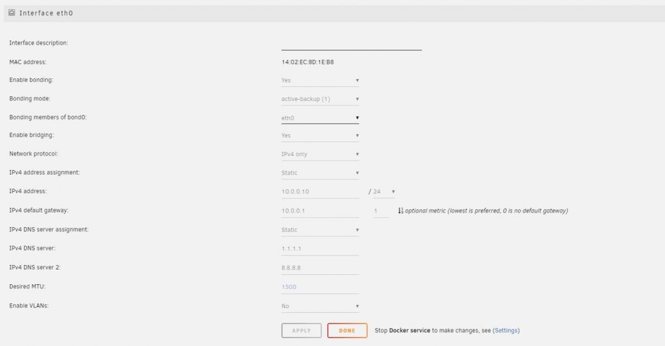Click the MAC address value 14:02:EC:8D:1E:B8

click(307, 62)
